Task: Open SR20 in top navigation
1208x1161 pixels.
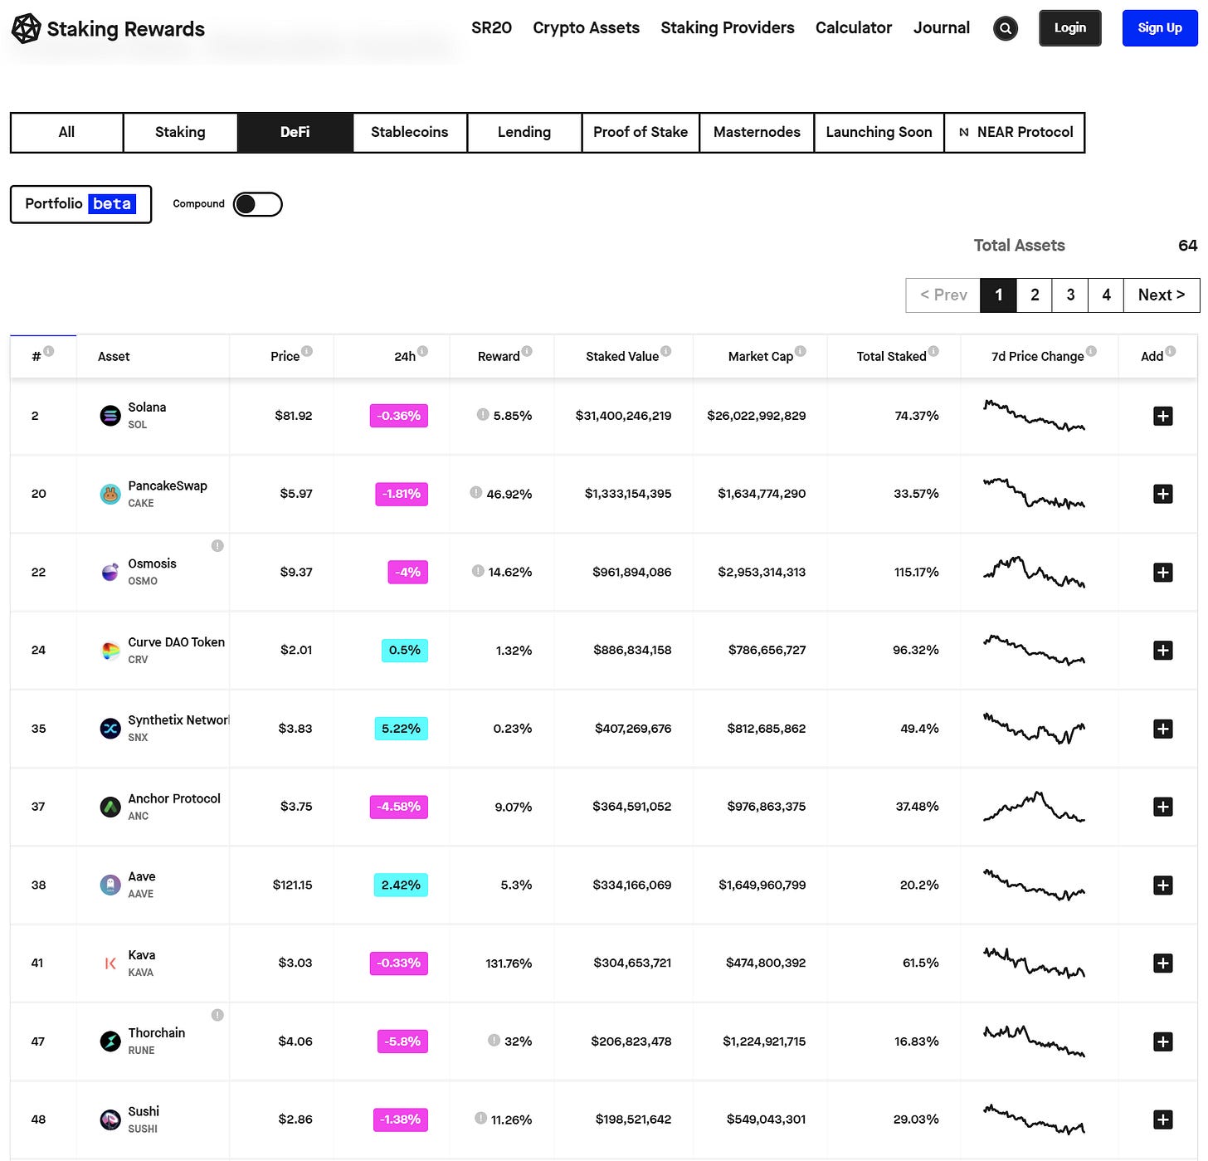Action: tap(491, 28)
